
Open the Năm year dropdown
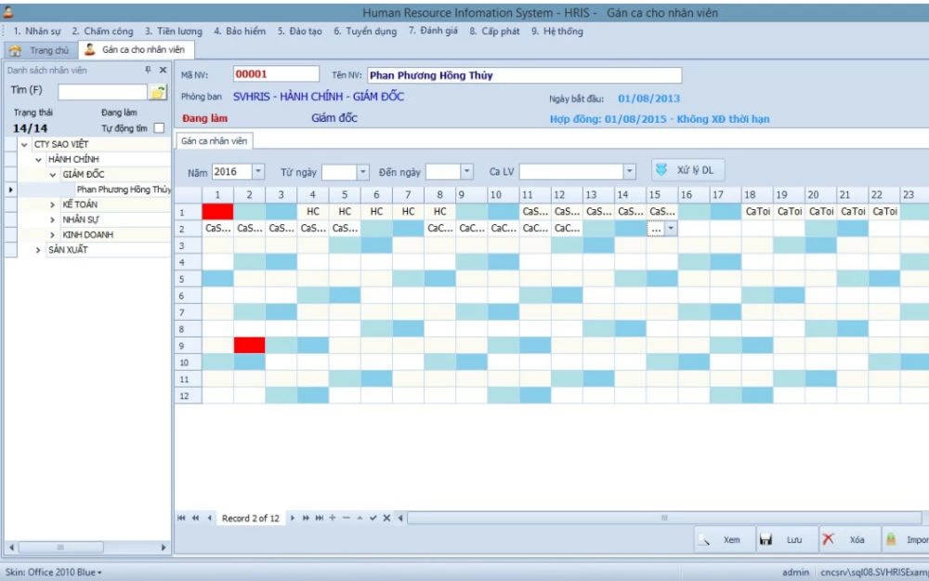coord(257,172)
